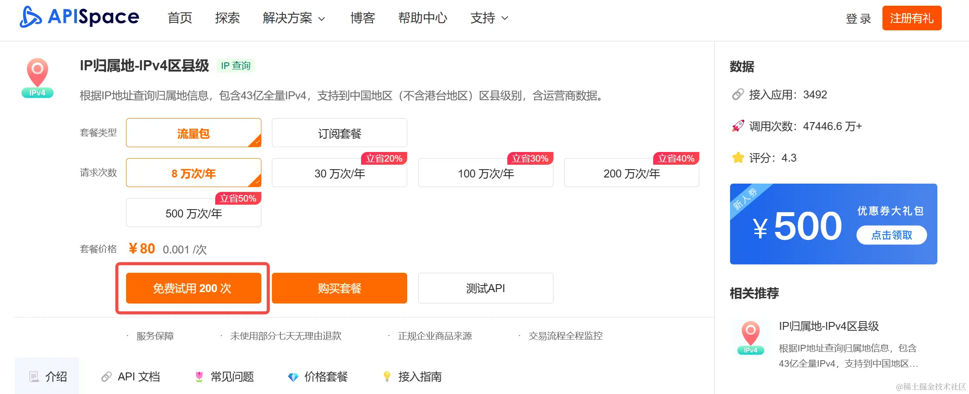Click the 服务保障 label

(155, 336)
